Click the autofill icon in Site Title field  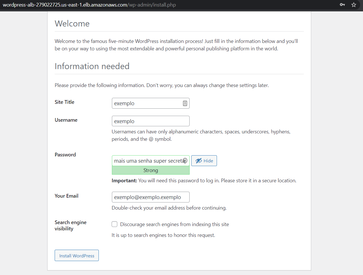point(185,103)
